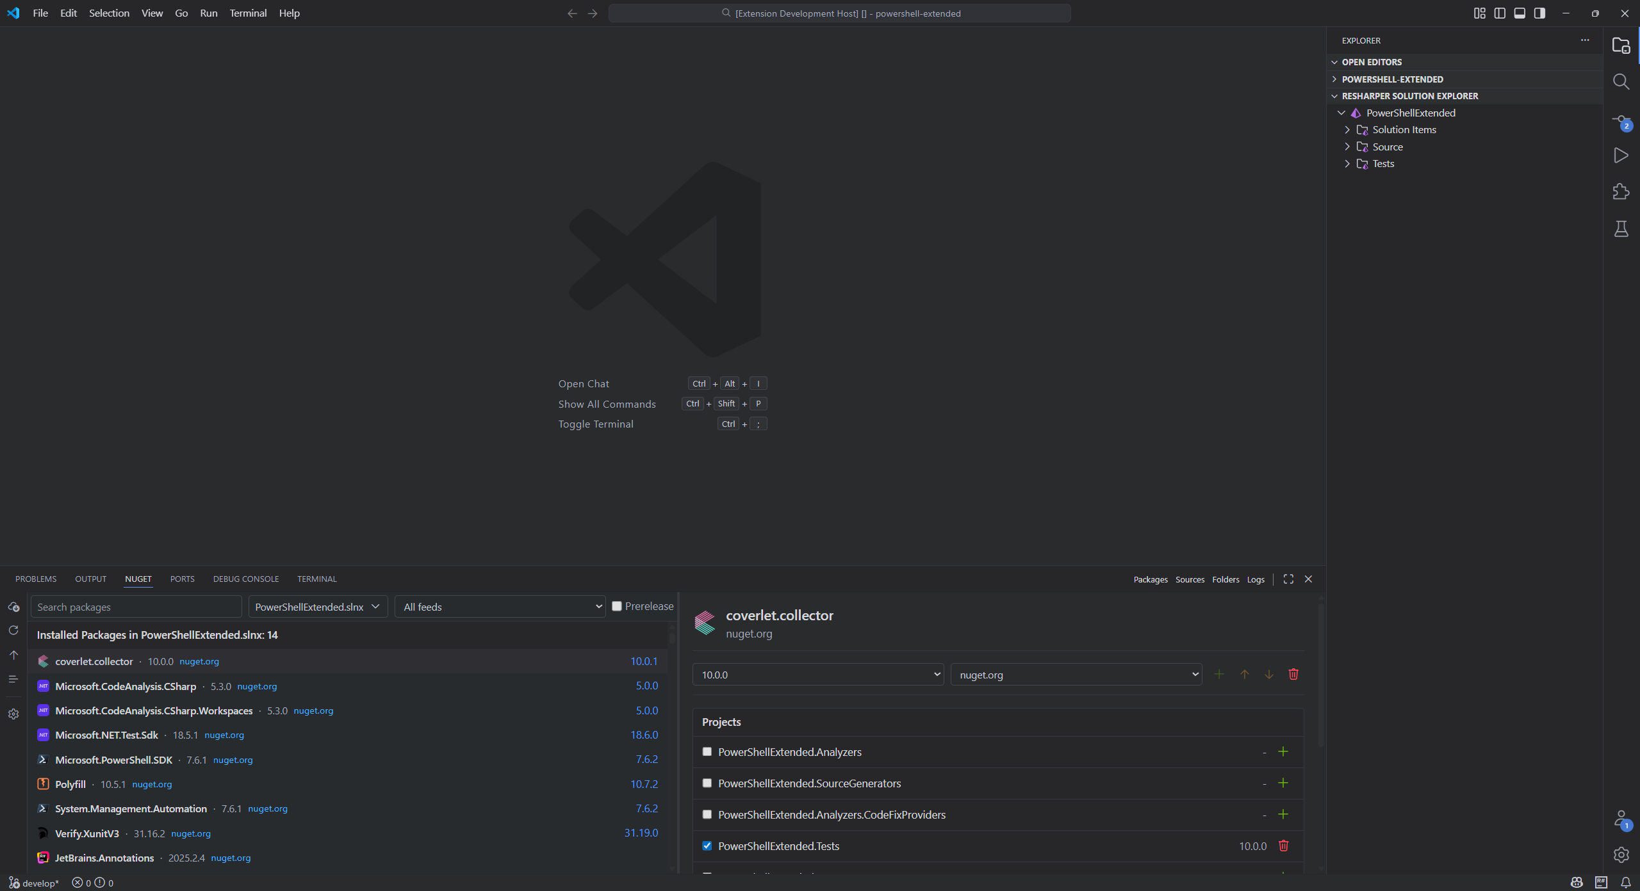
Task: Open the Terminal menu
Action: [x=248, y=13]
